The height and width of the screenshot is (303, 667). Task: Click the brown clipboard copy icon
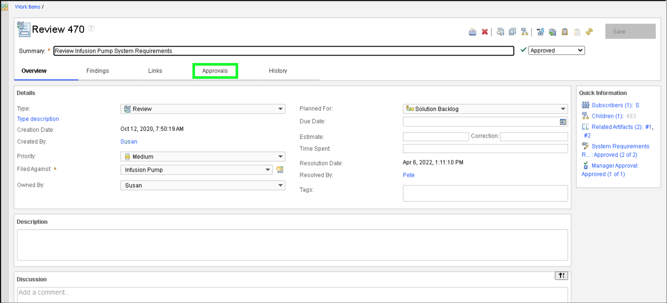click(565, 32)
